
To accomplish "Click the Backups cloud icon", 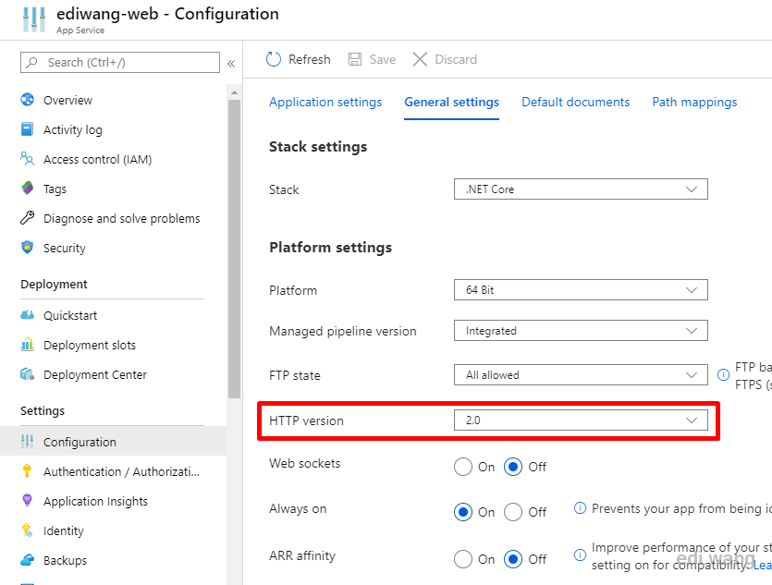I will click(28, 560).
